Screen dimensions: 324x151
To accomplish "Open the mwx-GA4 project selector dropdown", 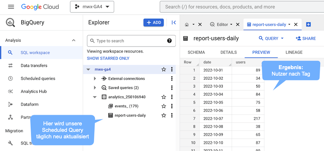I will click(x=92, y=7).
